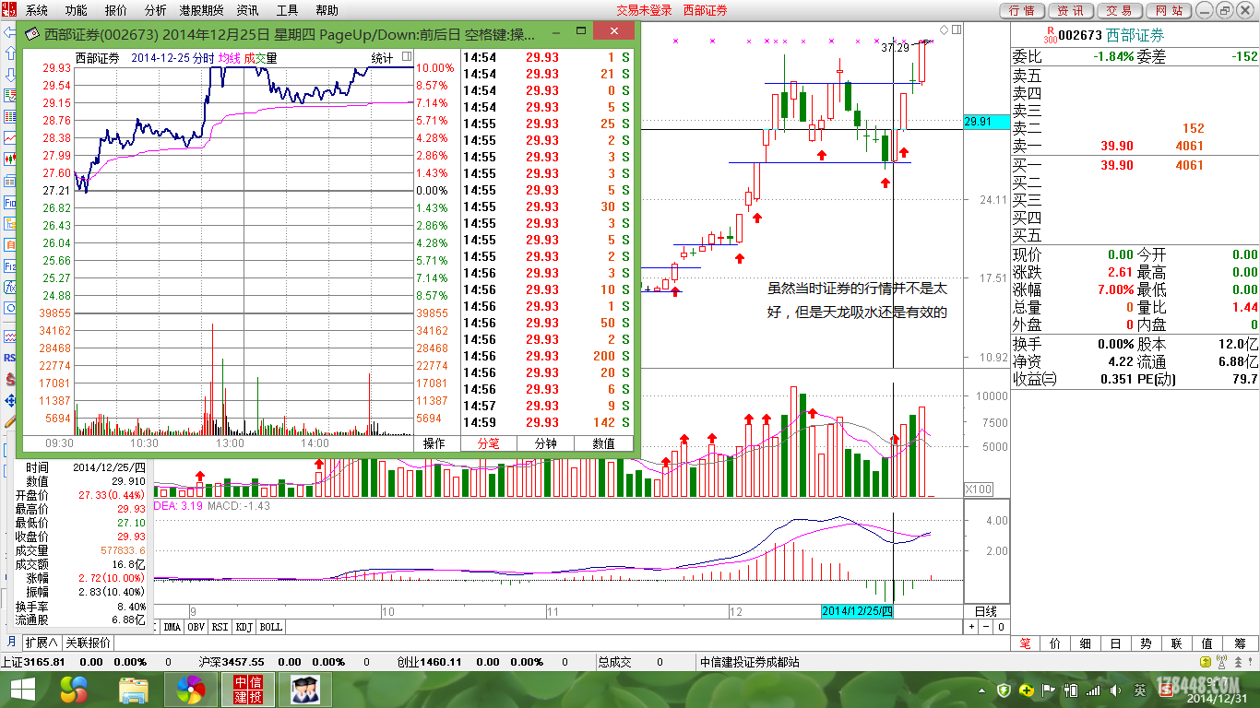
Task: Open the 功能 menu
Action: pos(77,10)
